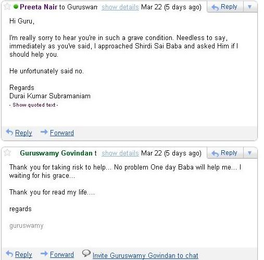This screenshot has width=264, height=260.
Task: Open show details in Preeta's message
Action: (120, 7)
